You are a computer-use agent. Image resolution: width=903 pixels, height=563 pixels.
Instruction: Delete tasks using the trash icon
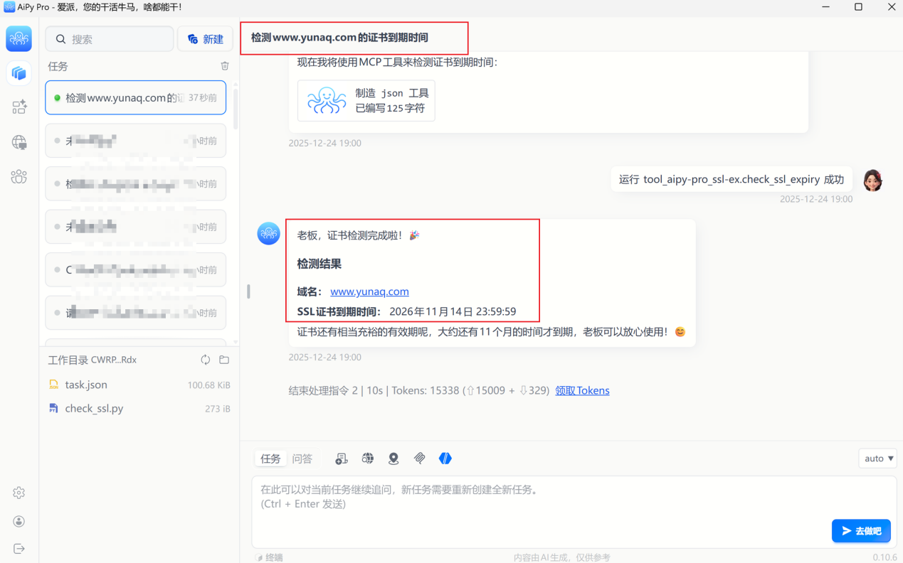225,66
